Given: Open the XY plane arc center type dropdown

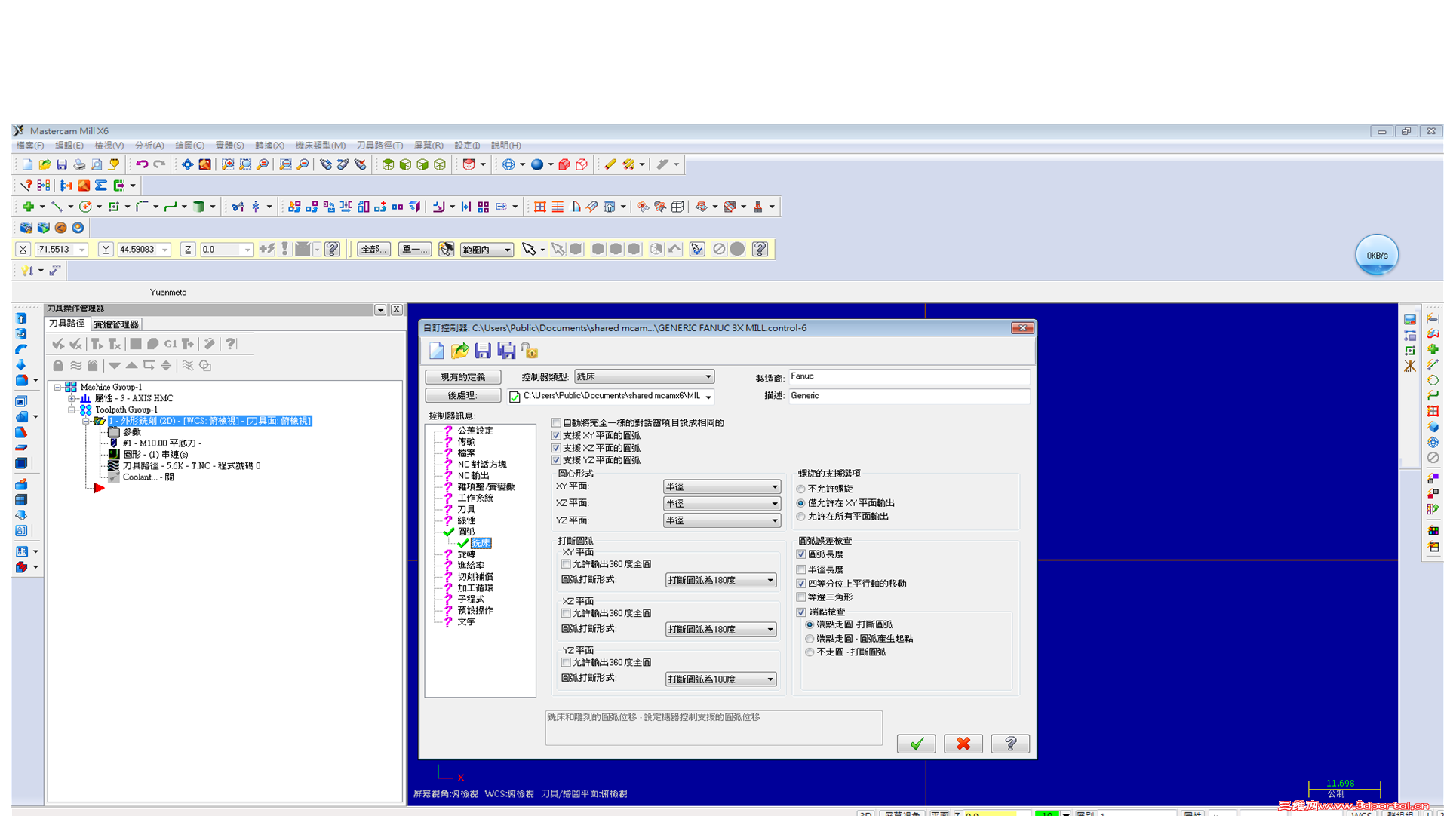Looking at the screenshot, I should click(721, 487).
